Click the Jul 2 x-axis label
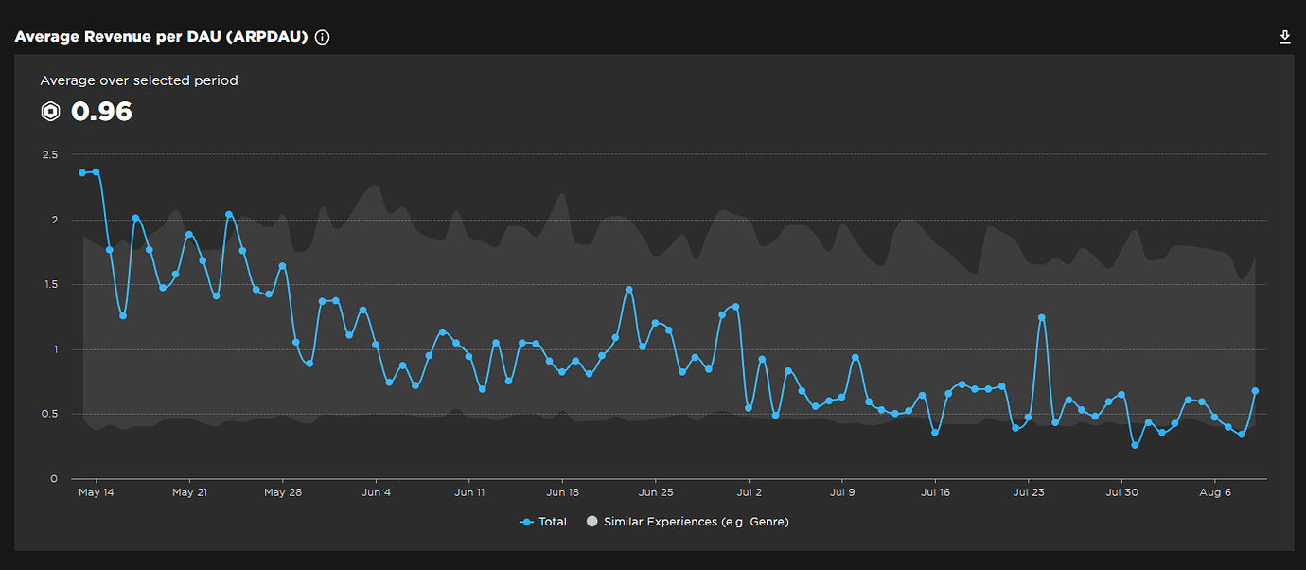1306x570 pixels. (x=750, y=492)
